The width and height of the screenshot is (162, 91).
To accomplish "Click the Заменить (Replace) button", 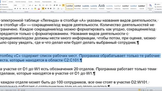I will click(158, 7).
